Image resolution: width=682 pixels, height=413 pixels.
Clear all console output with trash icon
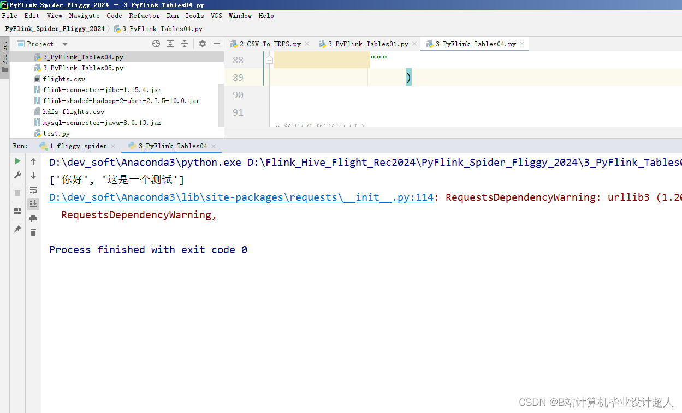(33, 232)
